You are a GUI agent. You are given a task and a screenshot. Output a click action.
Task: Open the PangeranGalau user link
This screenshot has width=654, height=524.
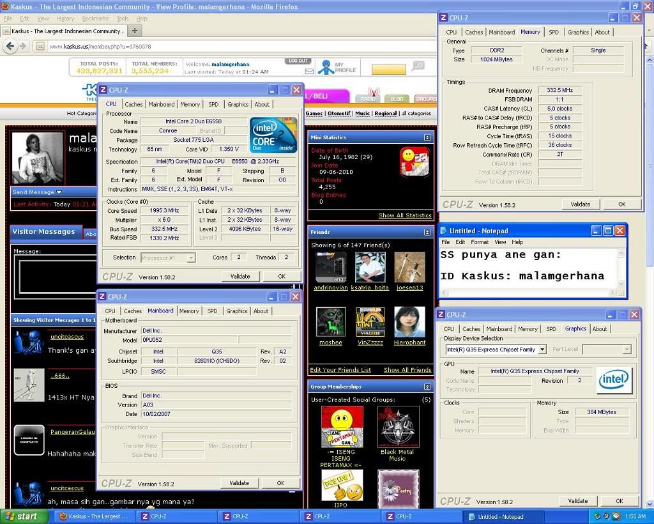coord(73,432)
